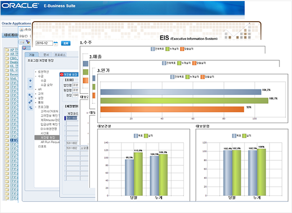This screenshot has height=213, width=292.
Task: Collapse the 프로그램 node in the function tree
Action: (36, 107)
